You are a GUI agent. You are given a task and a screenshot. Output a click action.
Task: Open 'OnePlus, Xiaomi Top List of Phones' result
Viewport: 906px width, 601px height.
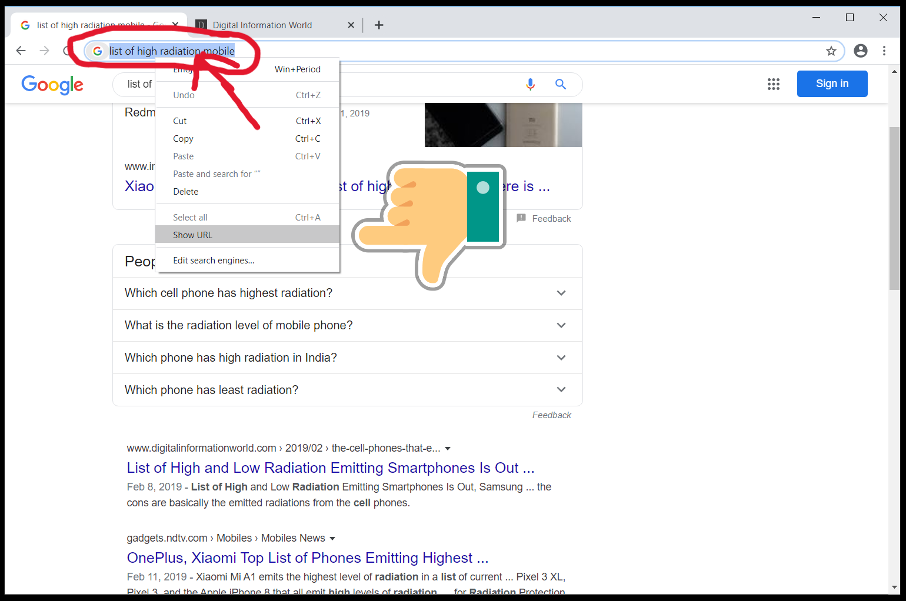tap(307, 557)
